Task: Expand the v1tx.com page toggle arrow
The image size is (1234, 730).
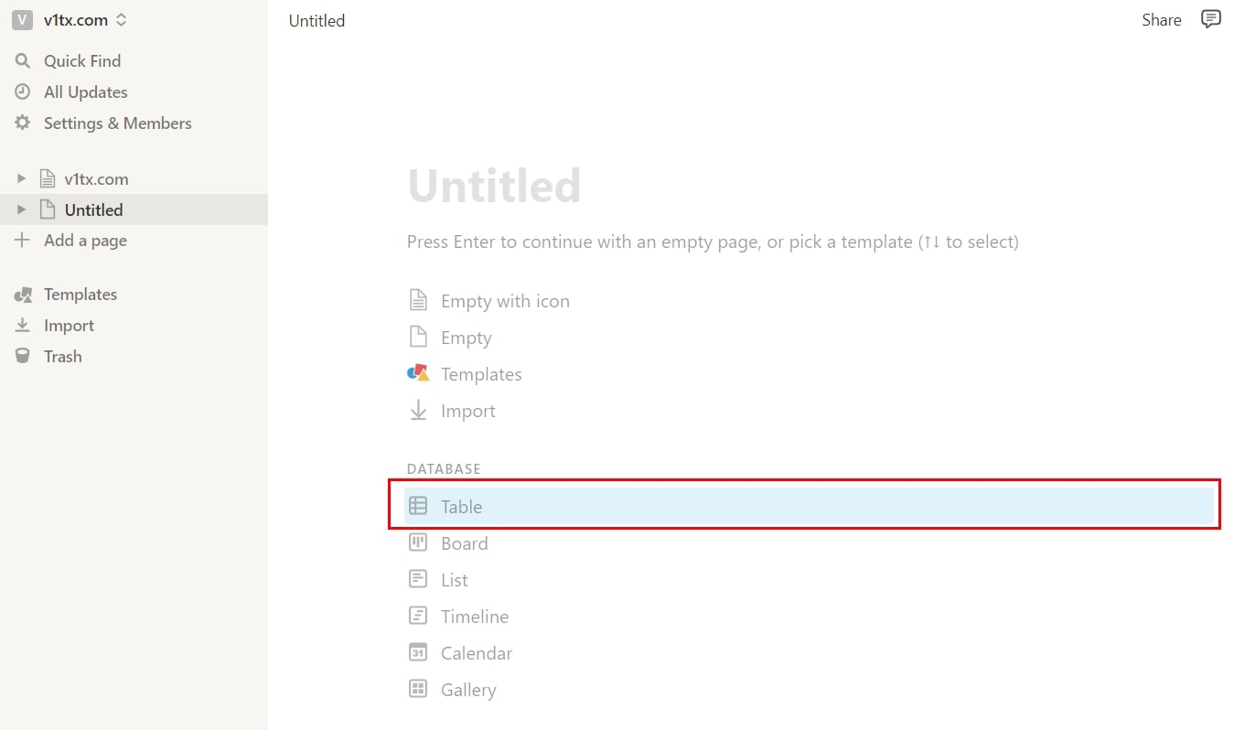Action: pyautogui.click(x=22, y=179)
